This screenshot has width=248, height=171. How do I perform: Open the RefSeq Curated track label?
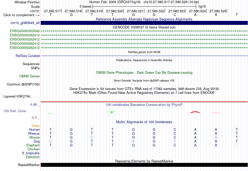coord(27,56)
